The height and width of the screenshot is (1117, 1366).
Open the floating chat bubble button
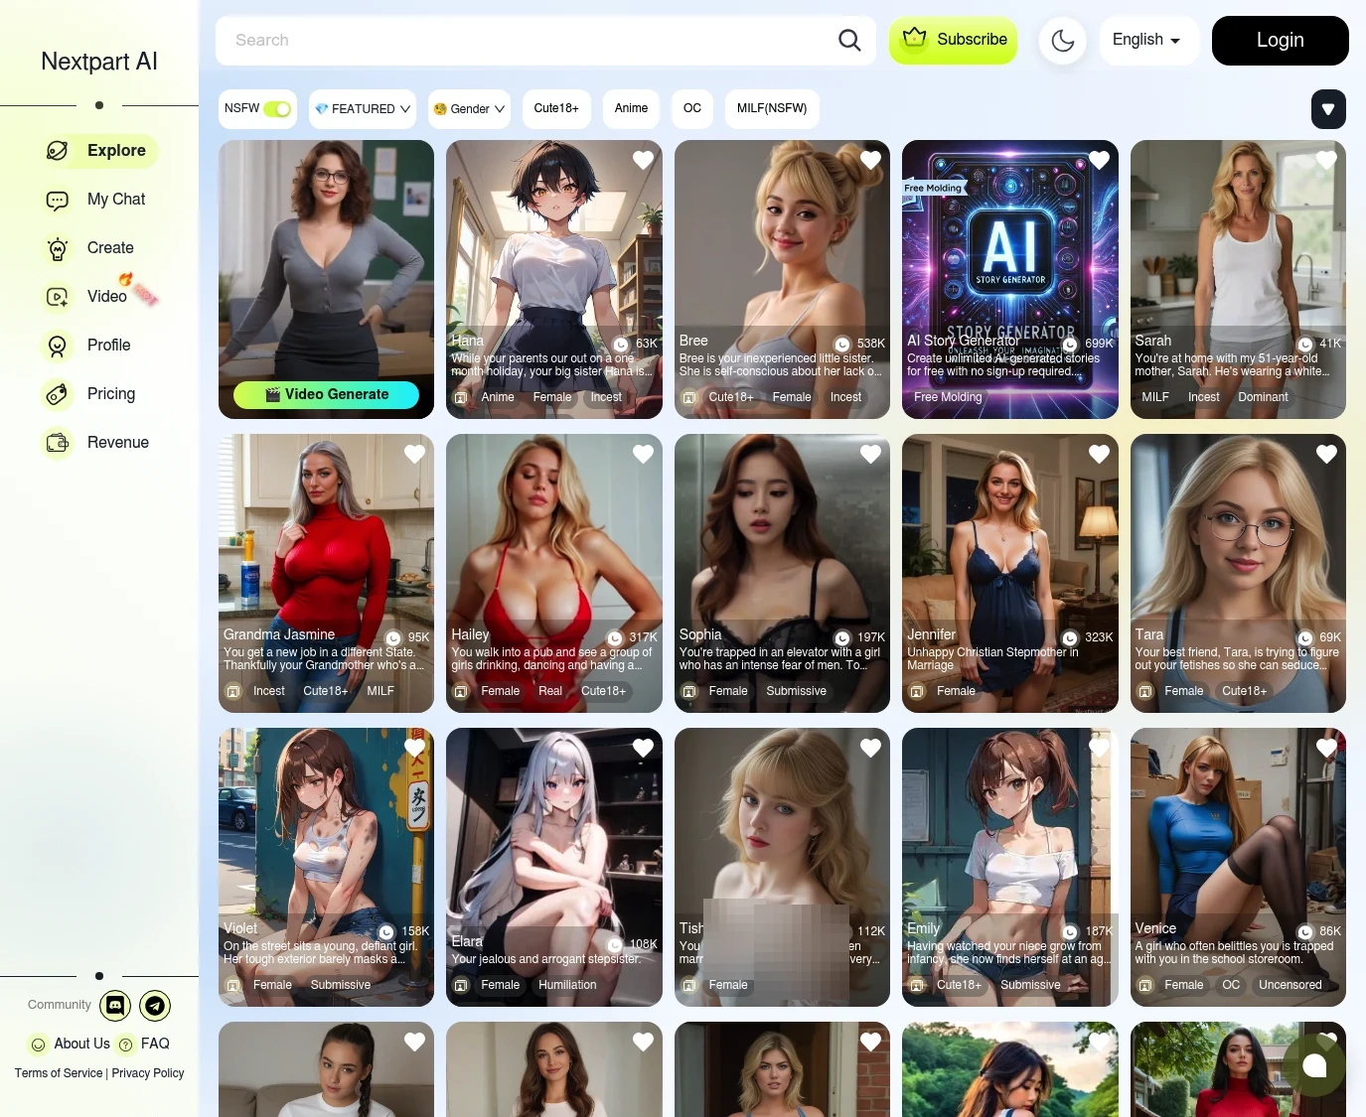(x=1314, y=1065)
